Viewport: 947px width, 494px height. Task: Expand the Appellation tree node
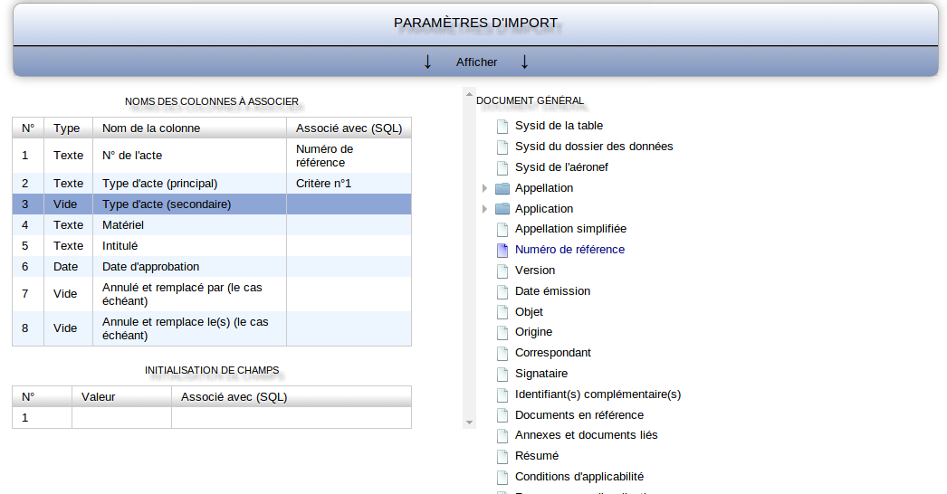484,188
